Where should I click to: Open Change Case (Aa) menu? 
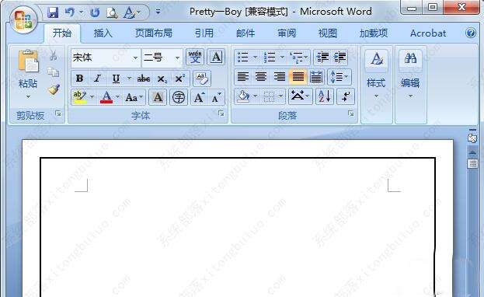[x=134, y=98]
